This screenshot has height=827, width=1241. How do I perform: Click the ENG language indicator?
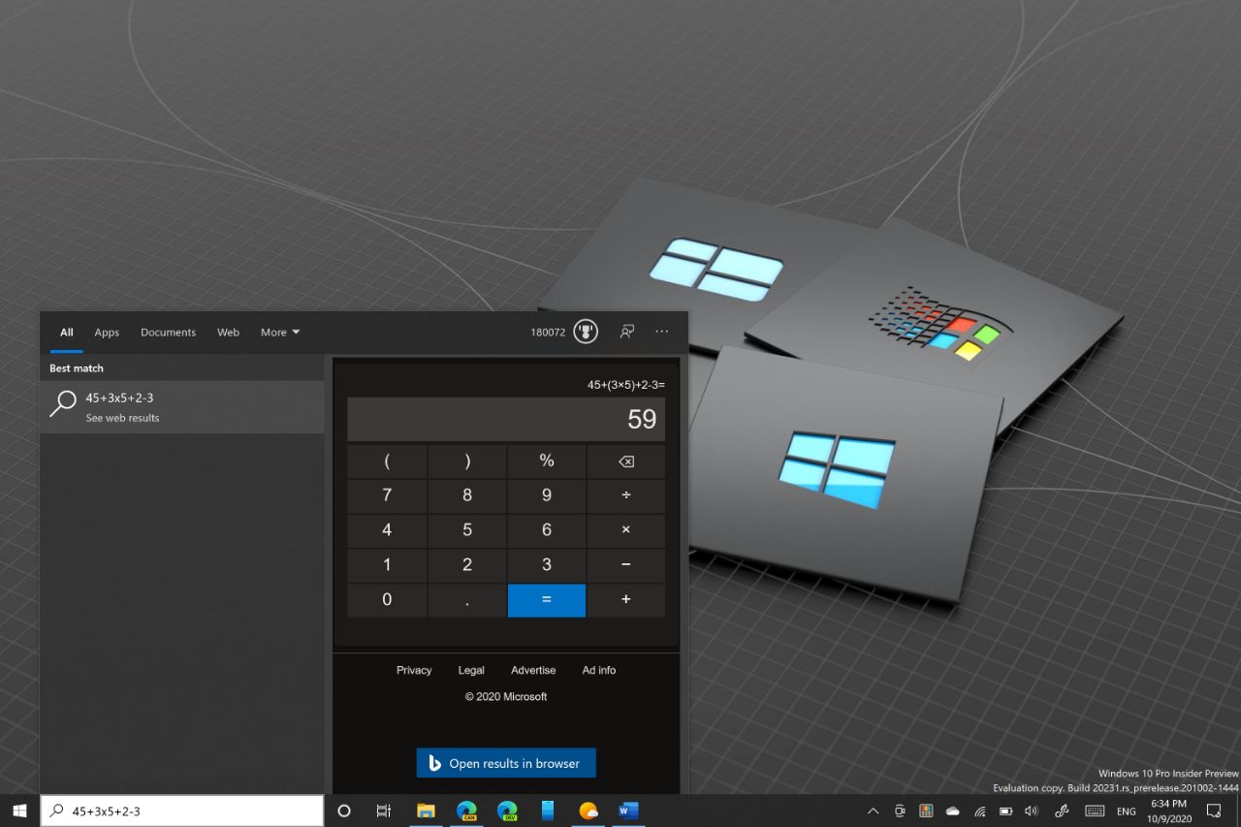[x=1126, y=811]
